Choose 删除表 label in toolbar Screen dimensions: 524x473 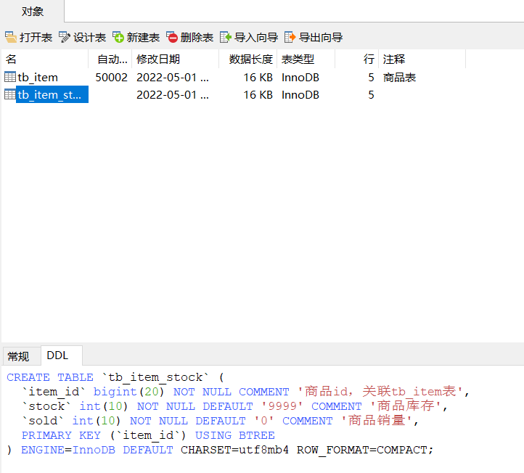(197, 38)
